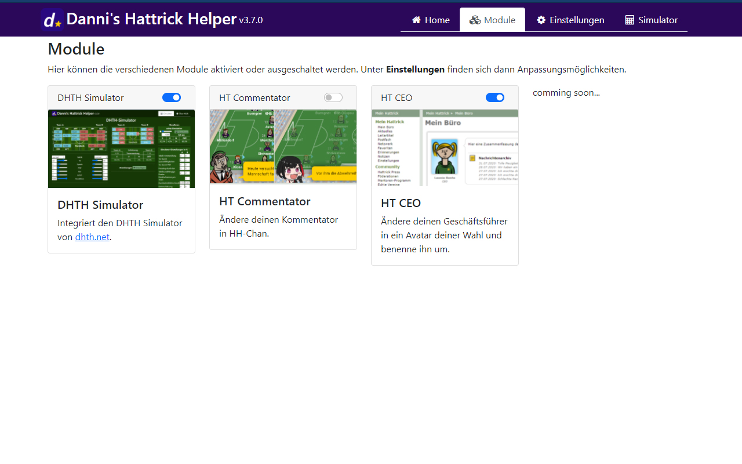Click the gear icon next to Einstellungen

540,20
